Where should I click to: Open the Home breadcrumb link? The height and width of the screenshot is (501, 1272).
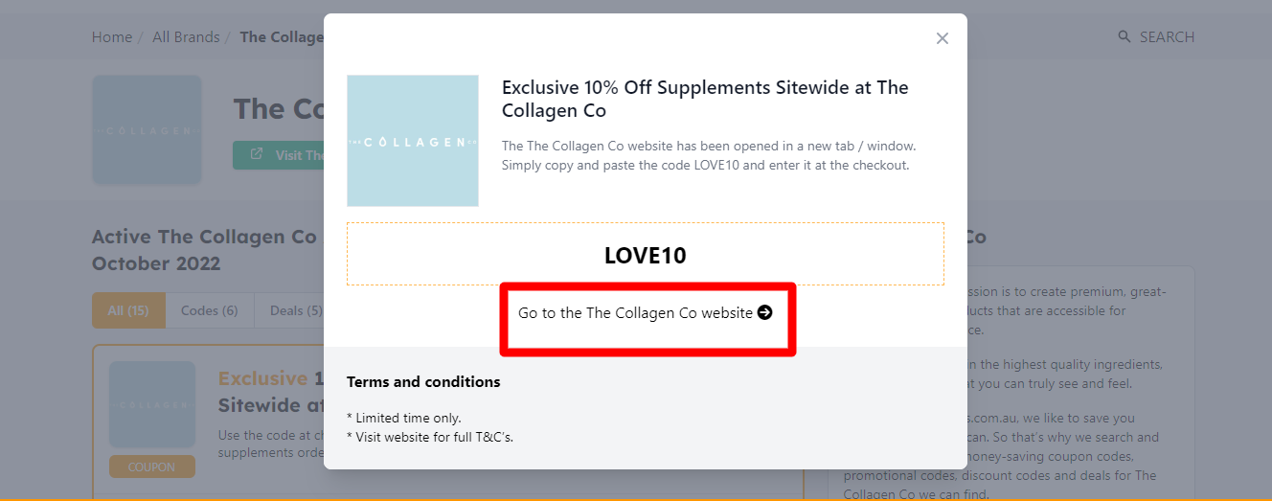112,37
